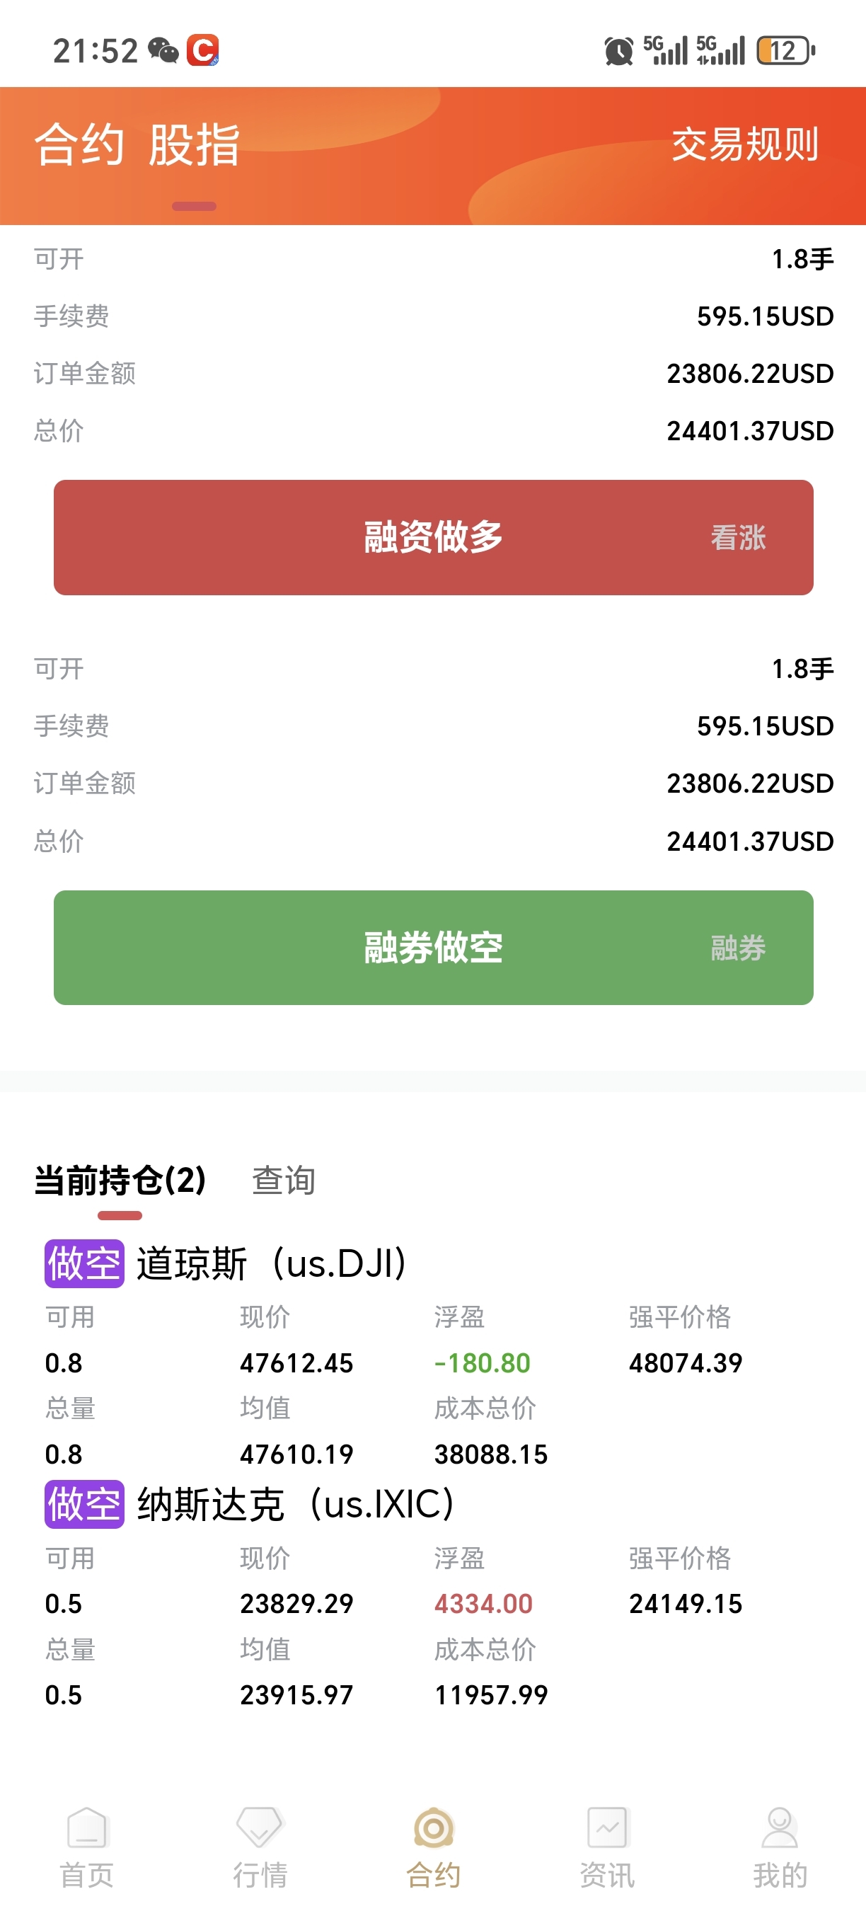The width and height of the screenshot is (866, 1911).
Task: Tap the alarm clock status icon
Action: [618, 50]
